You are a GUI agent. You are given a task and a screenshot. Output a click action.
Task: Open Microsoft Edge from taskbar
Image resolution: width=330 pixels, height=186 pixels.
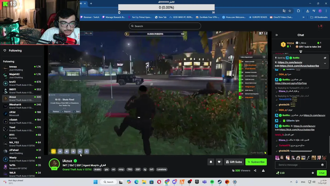(x=136, y=182)
